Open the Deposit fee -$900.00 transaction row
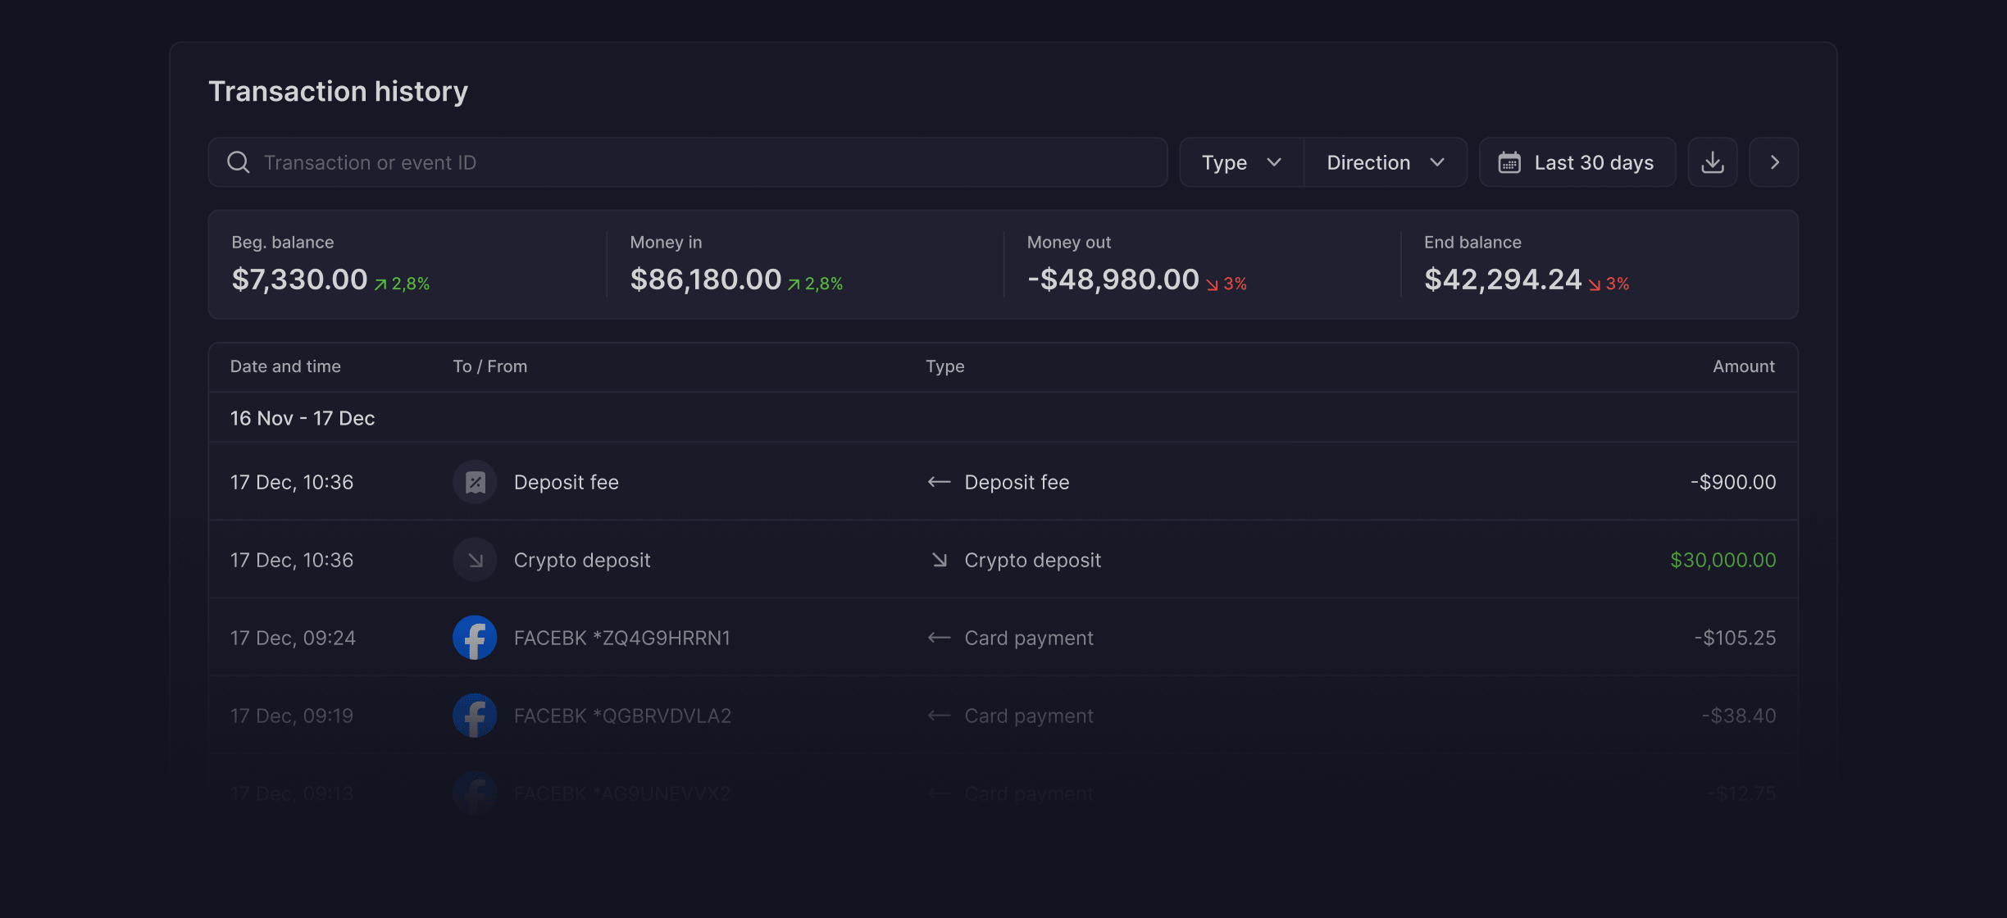This screenshot has height=918, width=2007. point(1003,482)
